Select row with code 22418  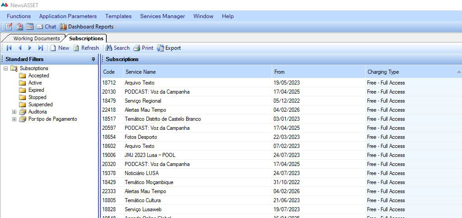pyautogui.click(x=281, y=110)
